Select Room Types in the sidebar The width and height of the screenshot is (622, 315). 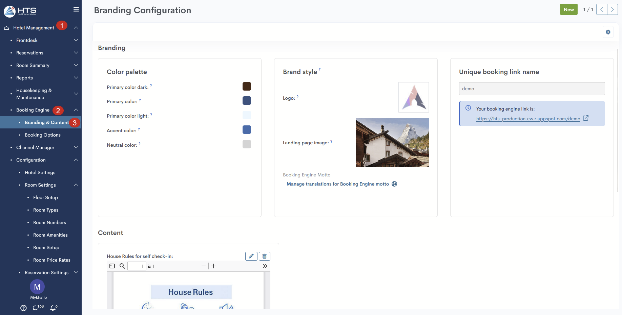click(x=46, y=210)
